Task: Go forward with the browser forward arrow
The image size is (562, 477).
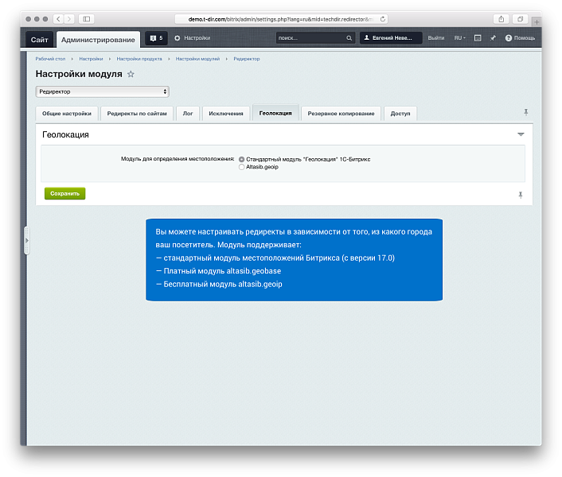Action: pos(69,19)
